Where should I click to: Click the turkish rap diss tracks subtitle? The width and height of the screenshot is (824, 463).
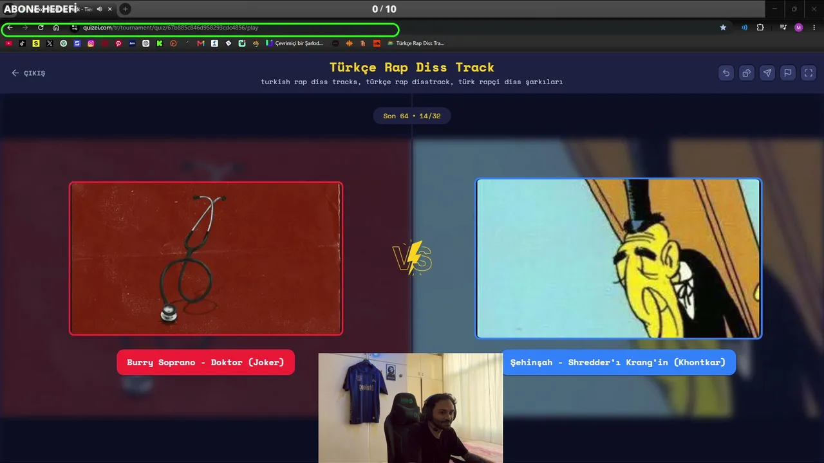click(412, 82)
